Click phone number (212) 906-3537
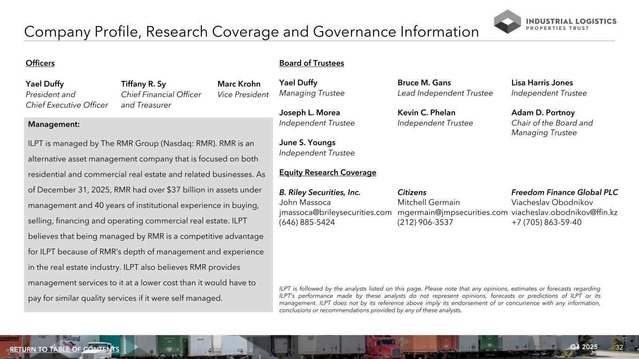The height and width of the screenshot is (359, 639). tap(425, 223)
